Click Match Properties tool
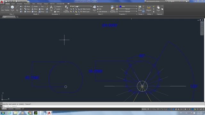205x115 pixels. point(112,9)
